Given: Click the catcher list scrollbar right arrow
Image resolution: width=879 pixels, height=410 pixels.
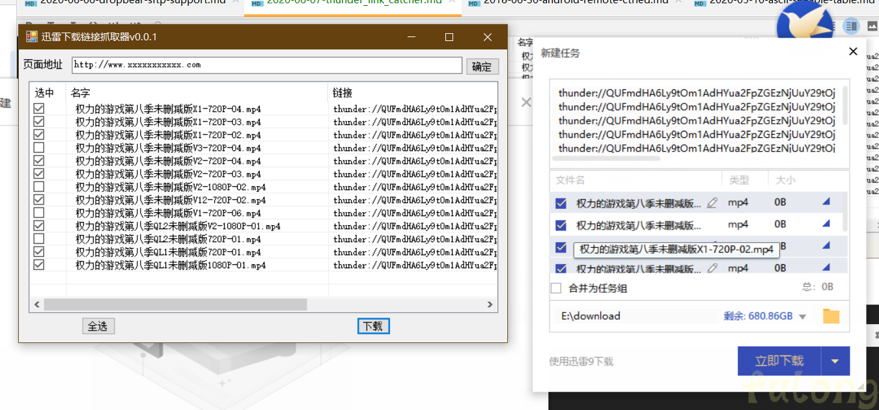Looking at the screenshot, I should [491, 305].
